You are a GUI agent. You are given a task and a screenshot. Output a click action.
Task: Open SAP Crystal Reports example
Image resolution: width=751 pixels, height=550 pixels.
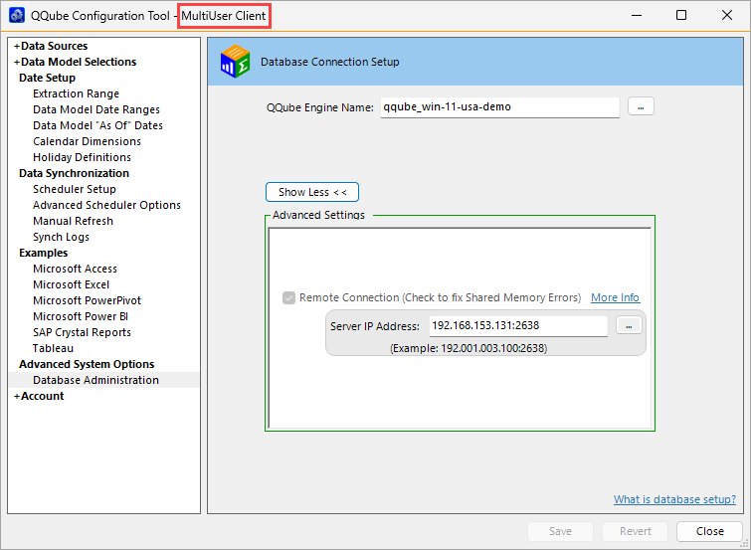(82, 332)
